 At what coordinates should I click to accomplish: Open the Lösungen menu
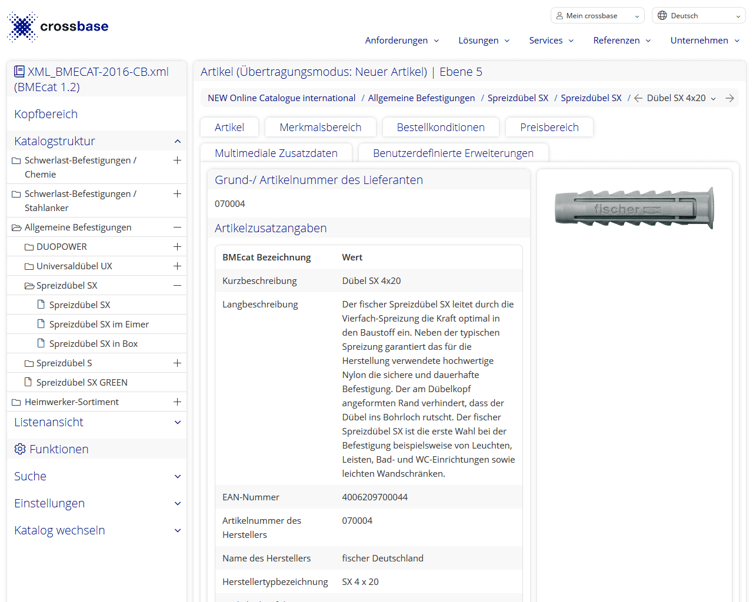click(x=484, y=41)
